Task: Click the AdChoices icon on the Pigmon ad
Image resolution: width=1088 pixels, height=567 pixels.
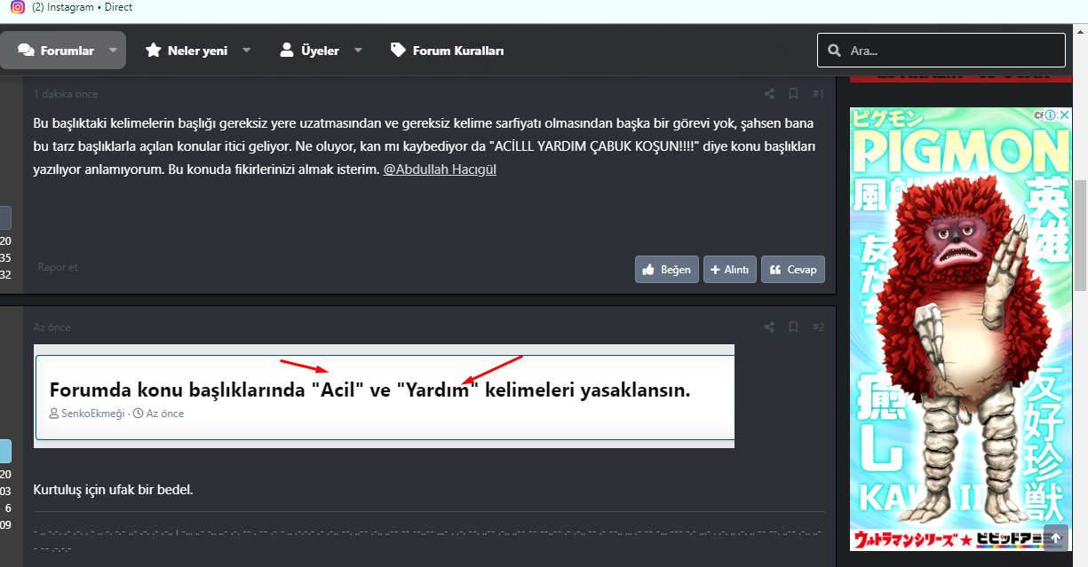Action: coord(1052,114)
